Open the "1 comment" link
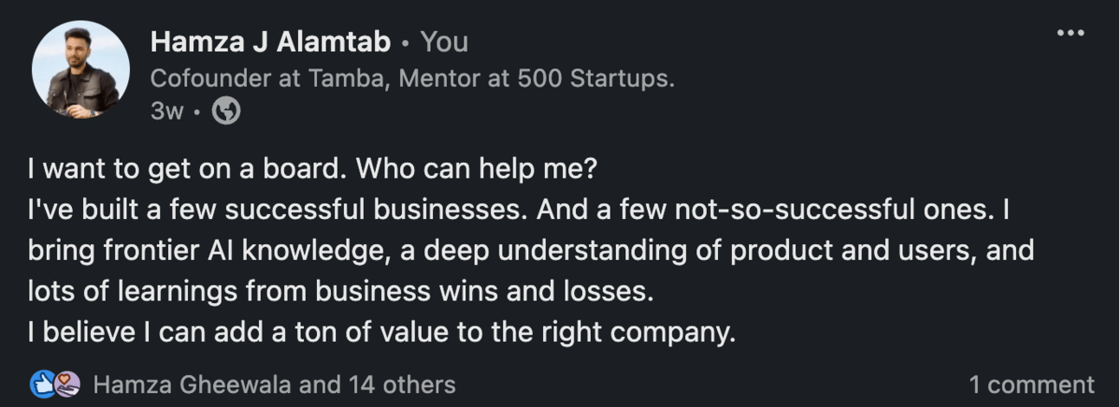Screen dimensions: 1119x407 pos(1032,384)
